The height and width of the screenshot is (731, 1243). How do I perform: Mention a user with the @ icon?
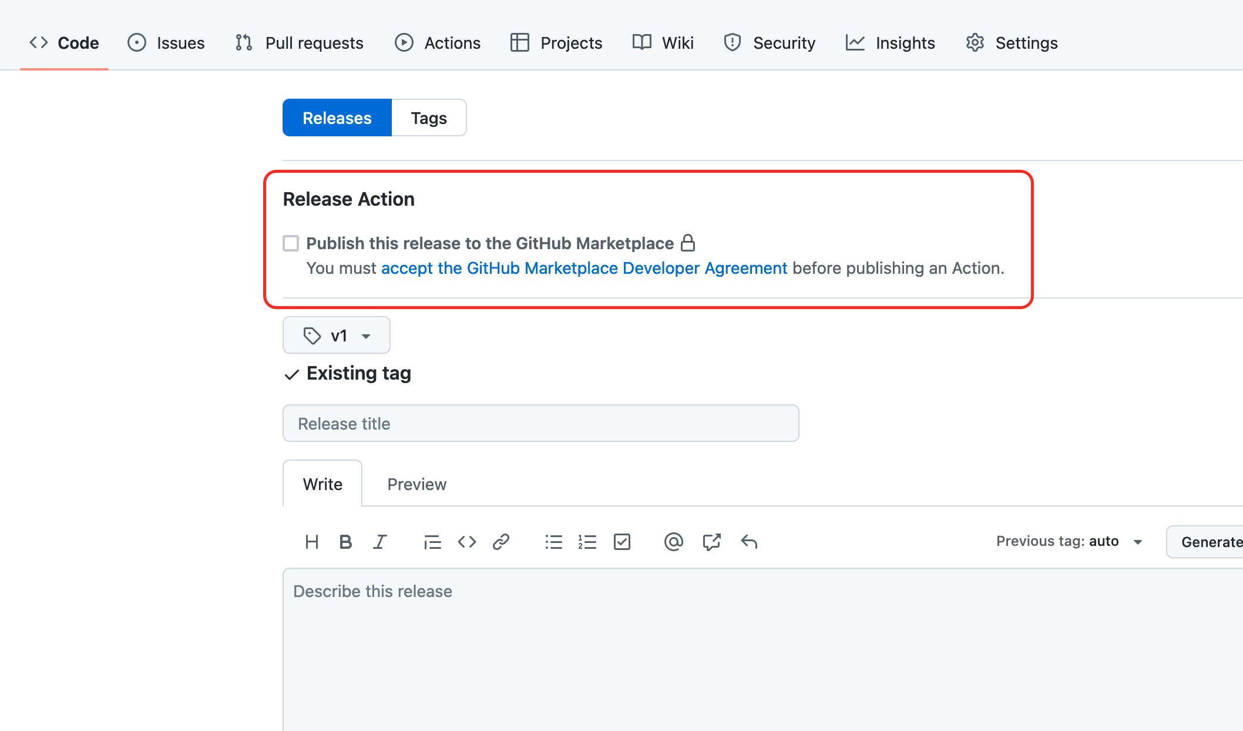click(674, 541)
